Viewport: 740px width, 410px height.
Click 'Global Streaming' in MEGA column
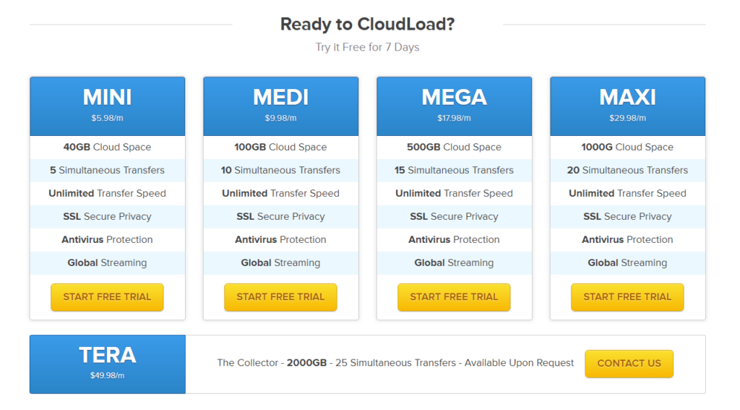(x=454, y=263)
